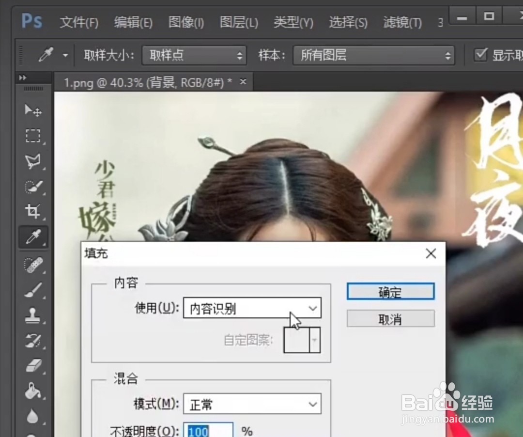Select the Quick Selection tool
523x437 pixels.
pyautogui.click(x=33, y=187)
